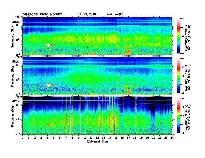205x158 pixels.
Task: Click the date "Jul. 23, 2020"
Action: point(86,14)
